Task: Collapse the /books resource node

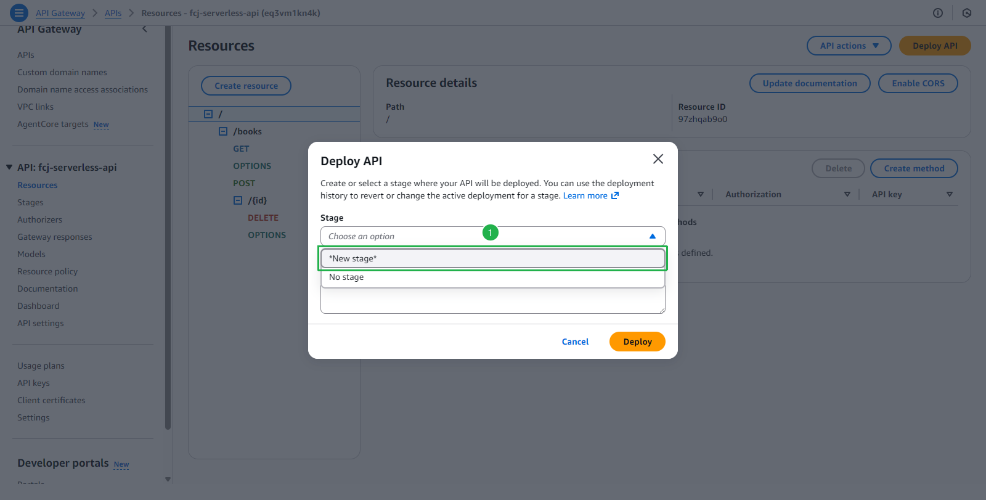Action: [x=223, y=131]
